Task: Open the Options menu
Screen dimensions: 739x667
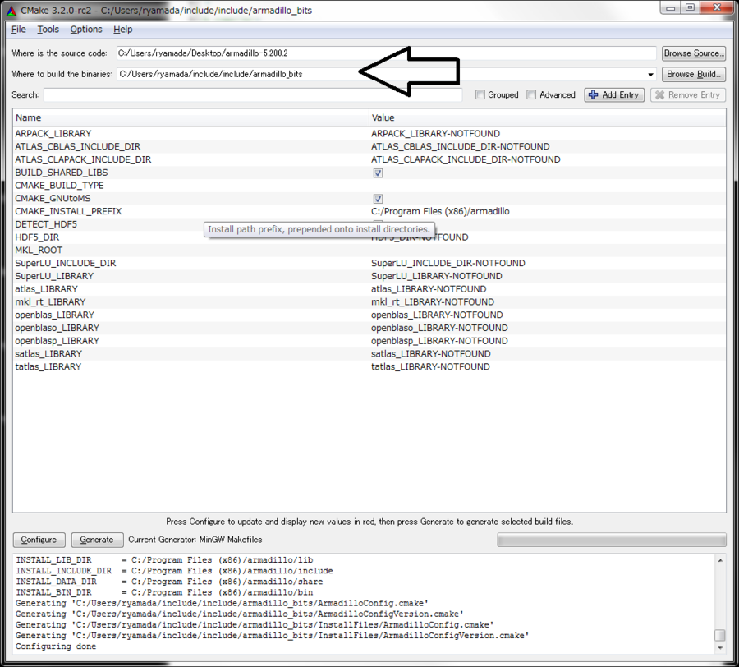Action: point(86,30)
